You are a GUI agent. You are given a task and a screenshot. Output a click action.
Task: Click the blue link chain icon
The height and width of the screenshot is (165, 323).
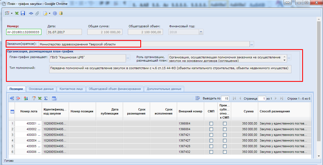(31, 13)
